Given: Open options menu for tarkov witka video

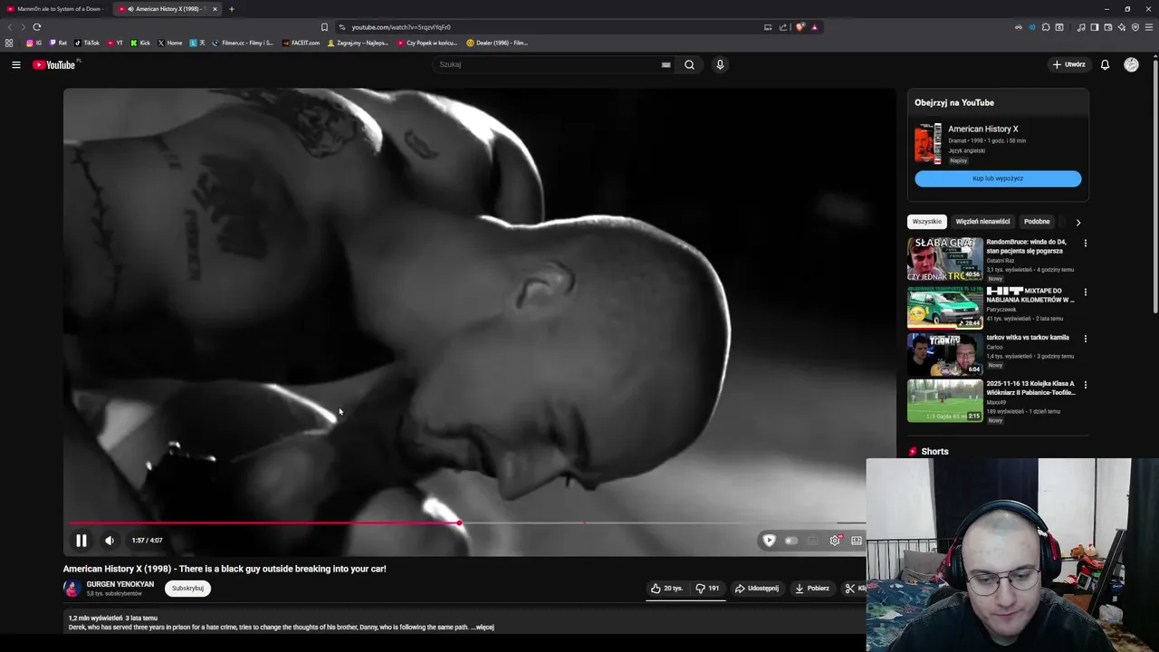Looking at the screenshot, I should click(1085, 338).
